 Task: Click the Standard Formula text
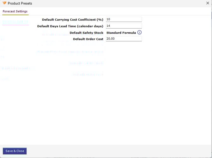[x=121, y=33]
